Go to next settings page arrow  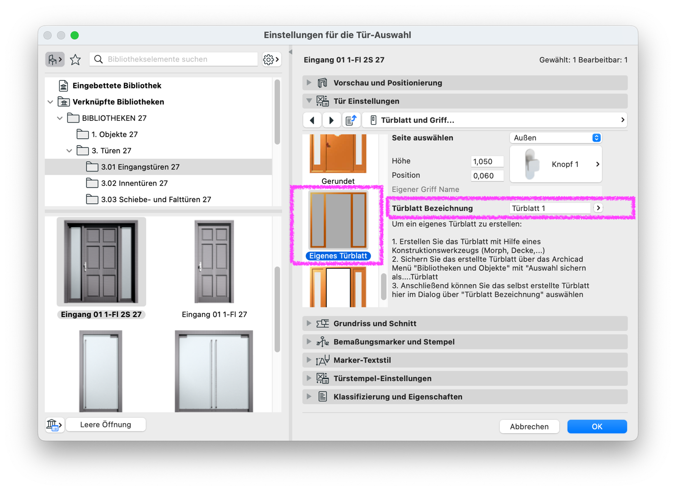point(332,120)
